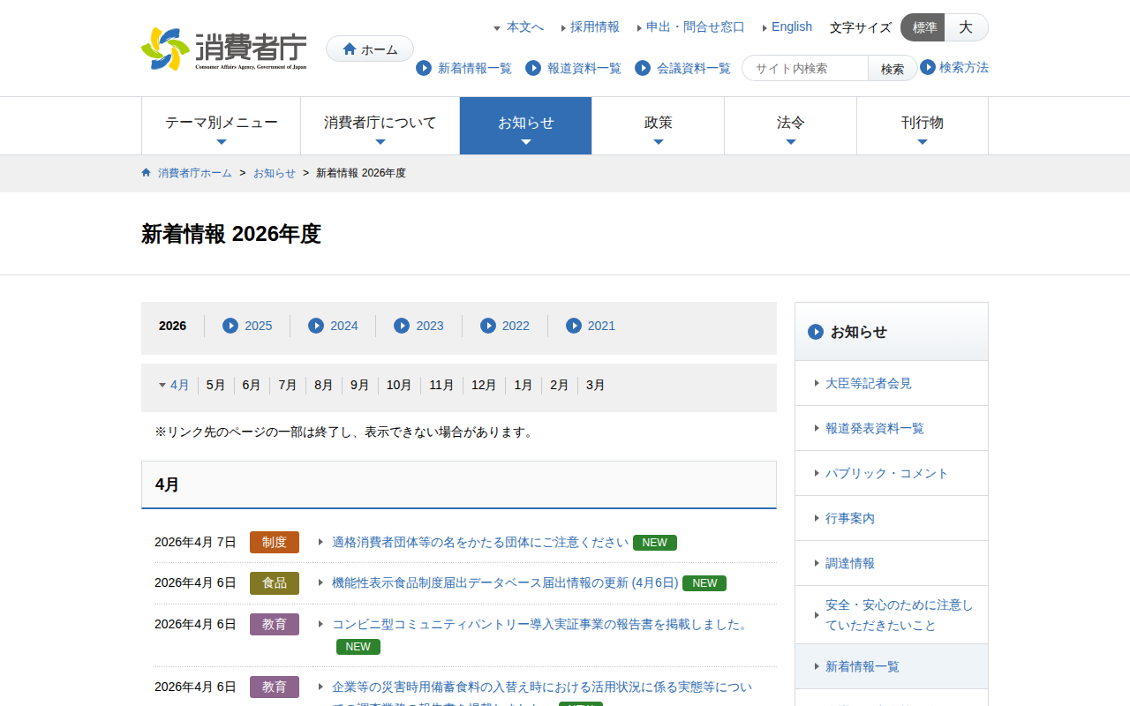Open the 政策 dropdown menu

658,125
